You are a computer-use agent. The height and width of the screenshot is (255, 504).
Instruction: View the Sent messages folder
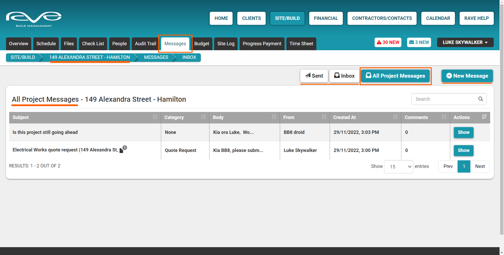click(x=314, y=76)
